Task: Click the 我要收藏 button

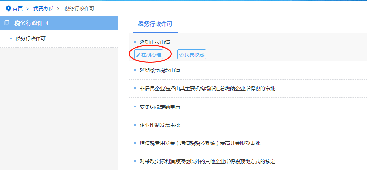Action: [192, 55]
